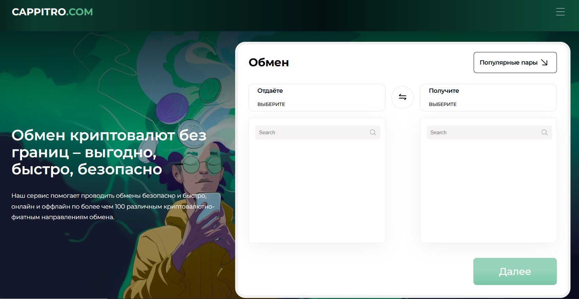Click the Обмен heading
The width and height of the screenshot is (579, 299).
tap(269, 63)
